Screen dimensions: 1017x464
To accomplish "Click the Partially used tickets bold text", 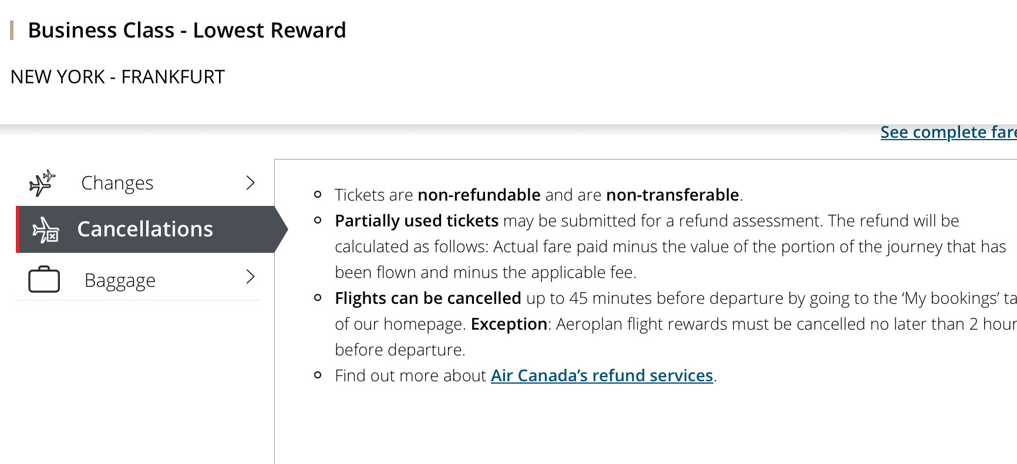I will pyautogui.click(x=416, y=221).
